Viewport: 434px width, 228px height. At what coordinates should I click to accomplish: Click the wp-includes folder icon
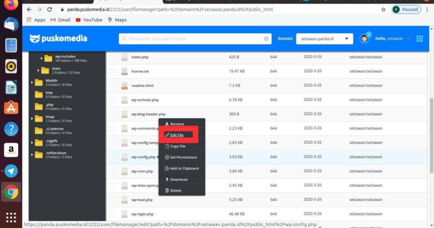48,58
